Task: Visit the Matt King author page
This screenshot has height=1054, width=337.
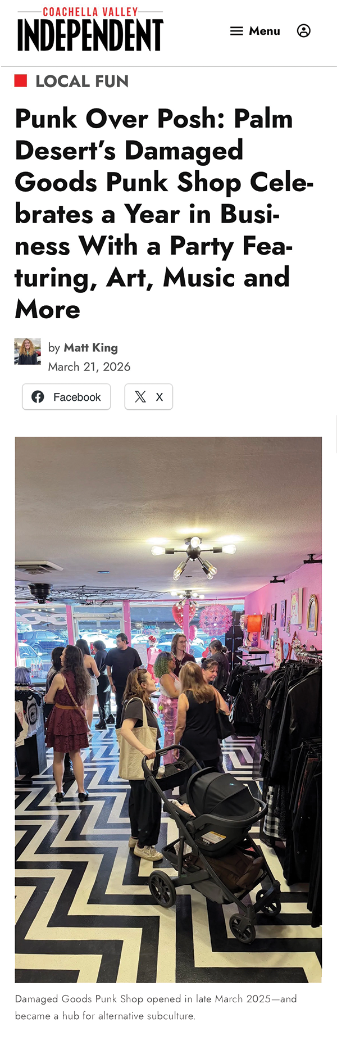Action: pos(90,347)
